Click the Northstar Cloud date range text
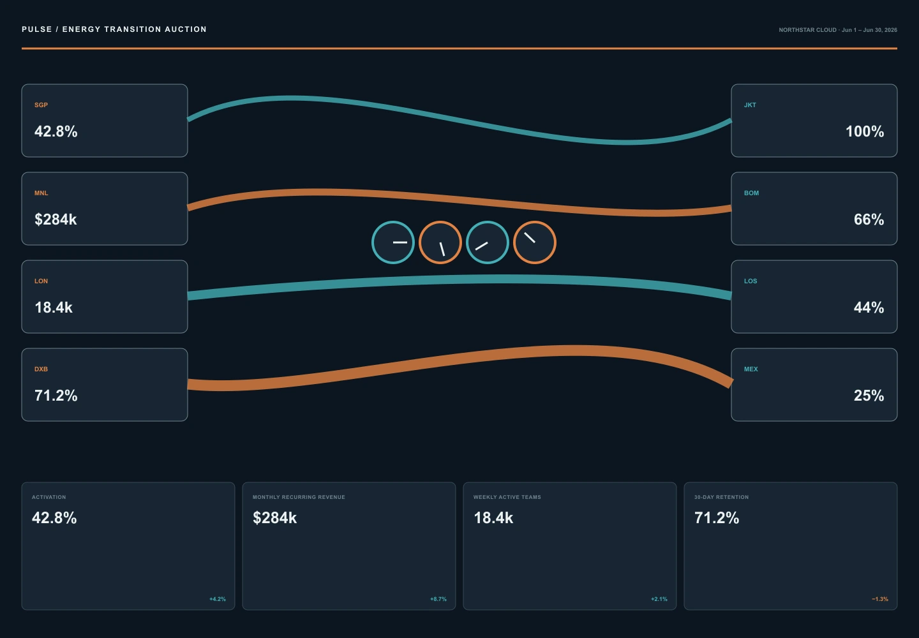Screen dimensions: 919x638 point(838,30)
